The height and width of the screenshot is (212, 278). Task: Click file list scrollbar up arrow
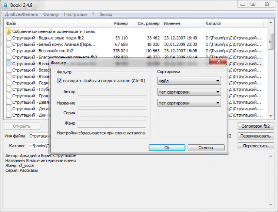click(271, 23)
